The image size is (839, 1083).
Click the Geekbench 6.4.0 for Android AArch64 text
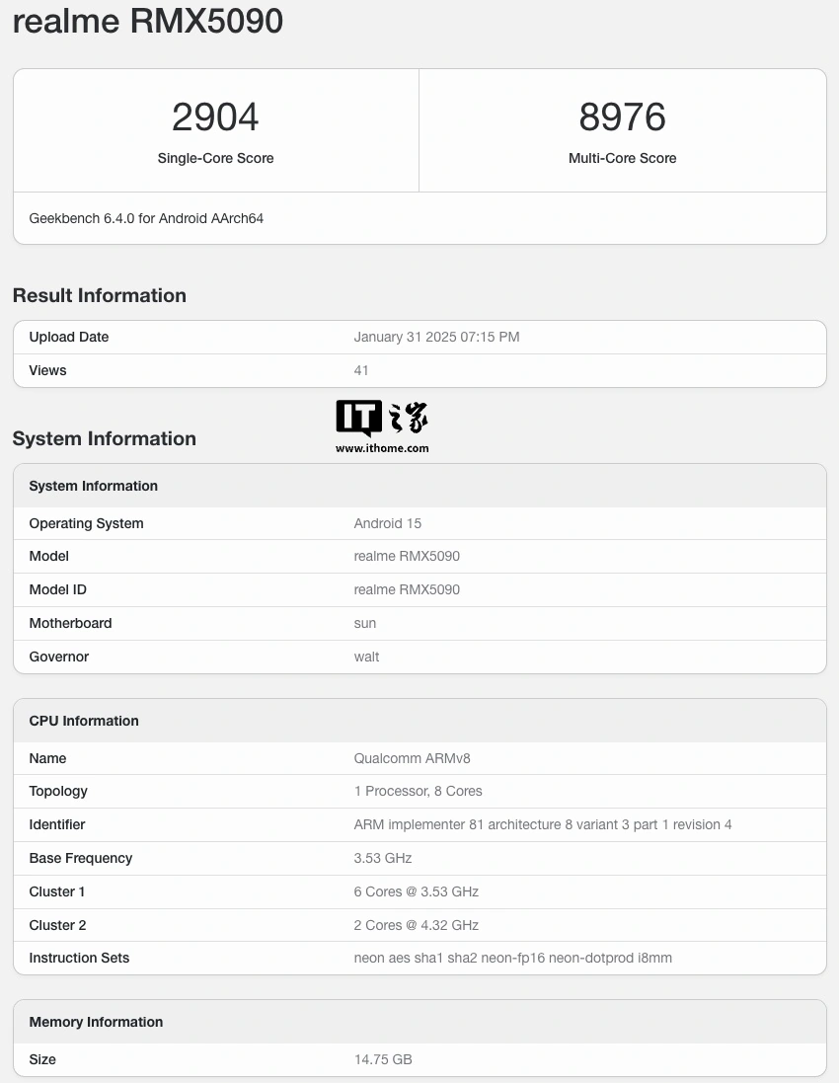pyautogui.click(x=146, y=218)
